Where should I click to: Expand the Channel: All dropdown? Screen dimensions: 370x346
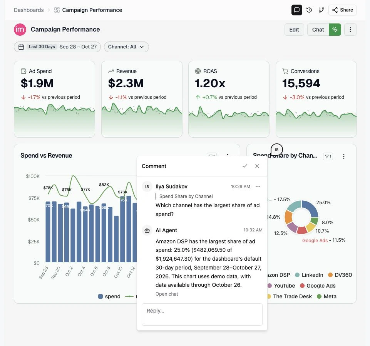[126, 47]
